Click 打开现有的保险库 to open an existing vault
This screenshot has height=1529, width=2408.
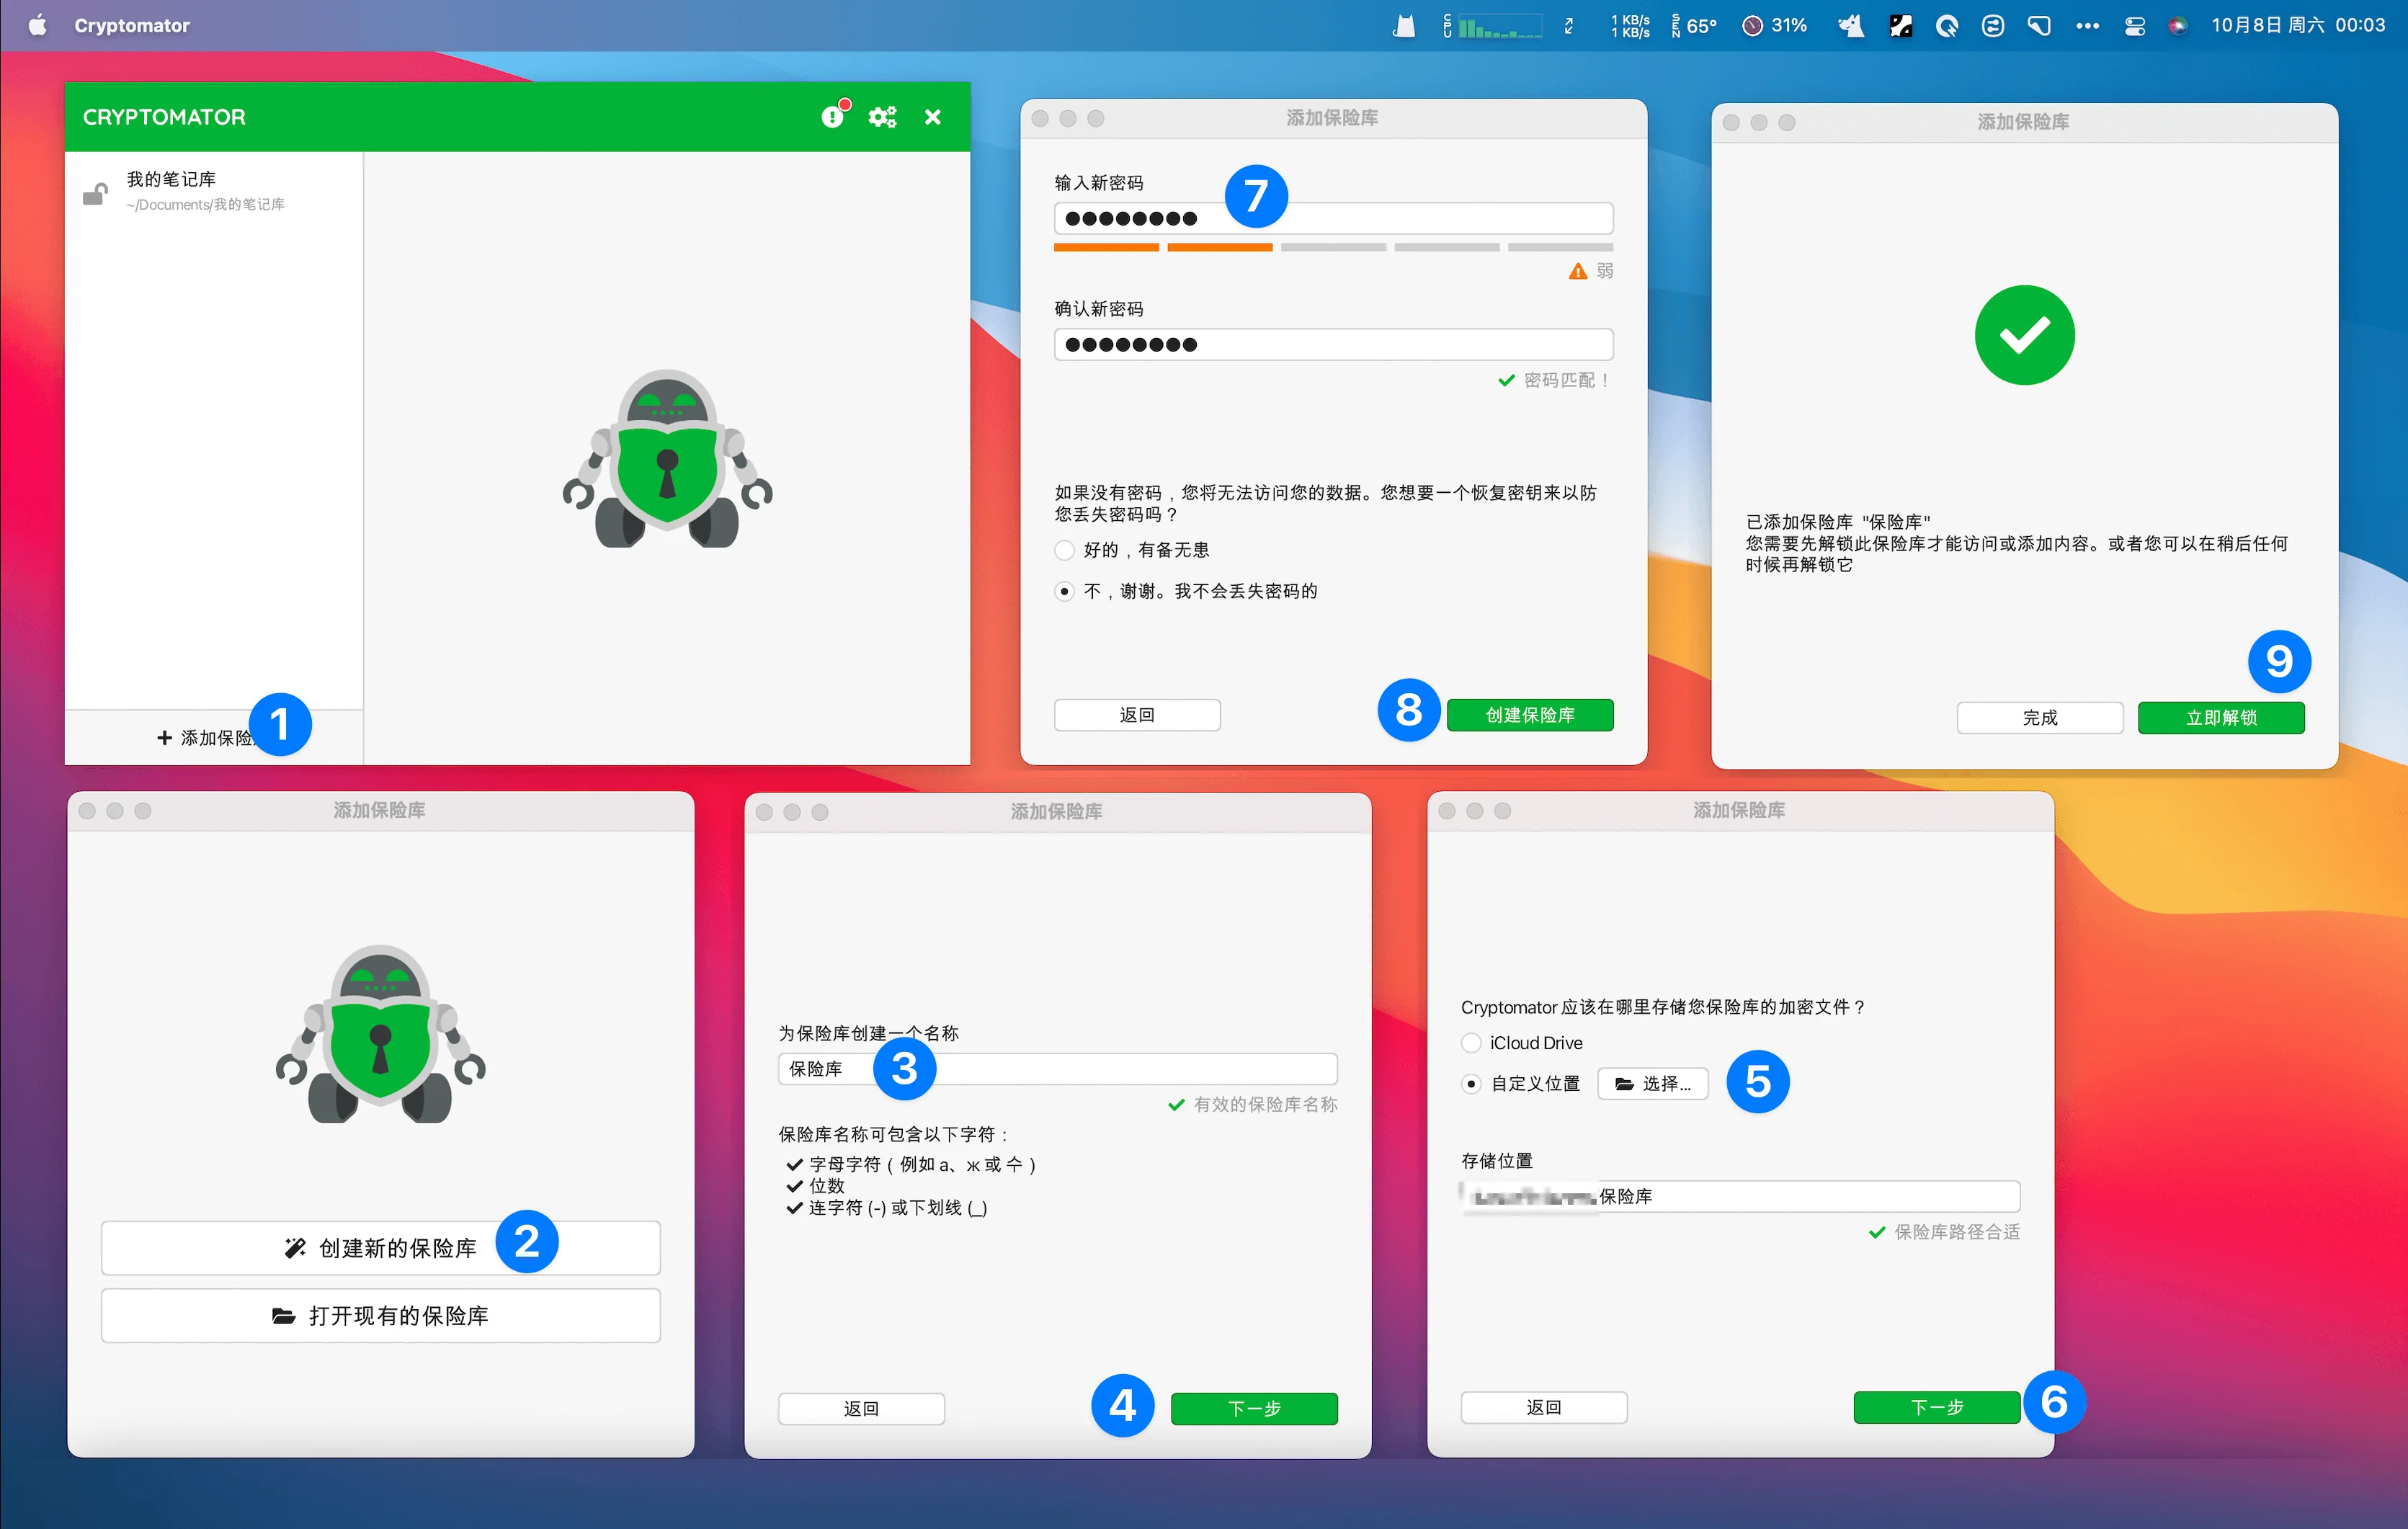(x=381, y=1316)
